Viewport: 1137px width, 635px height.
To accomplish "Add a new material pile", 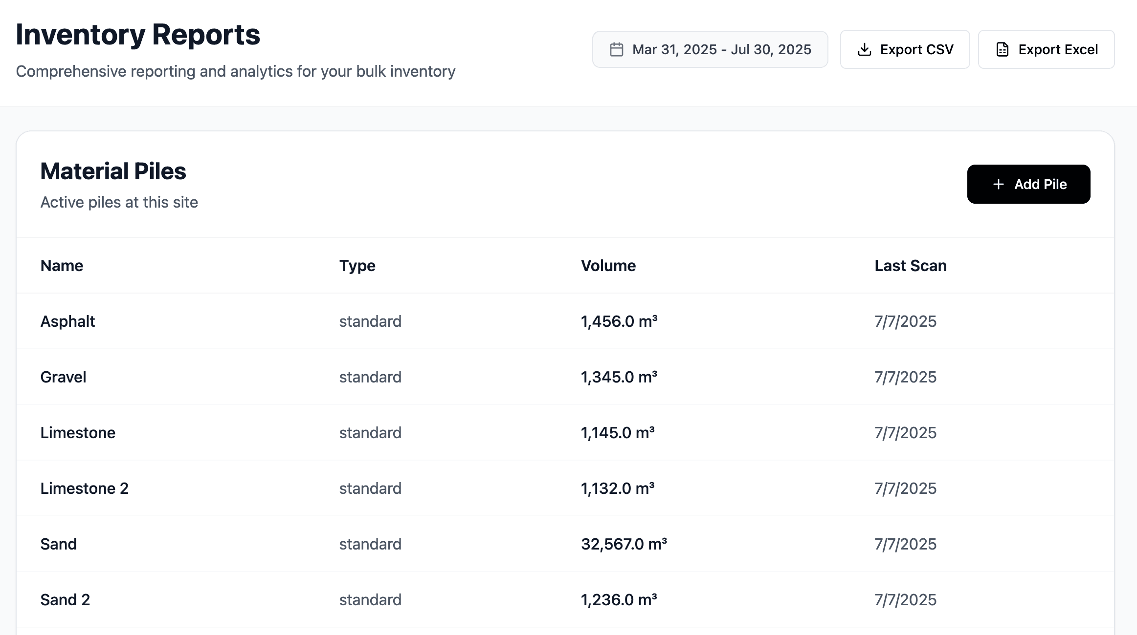I will 1028,184.
